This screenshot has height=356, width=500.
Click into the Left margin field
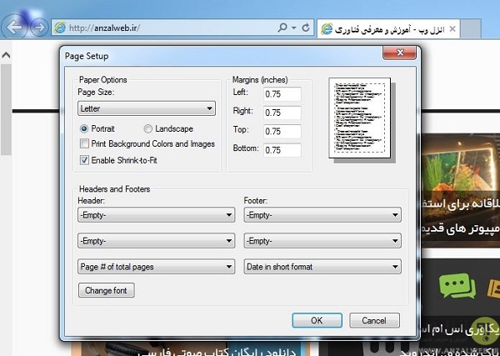(281, 94)
